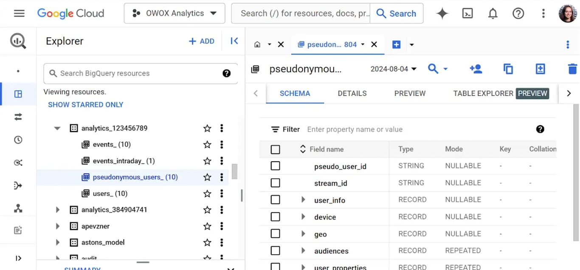This screenshot has width=580, height=270.
Task: Switch to the PREVIEW tab
Action: click(410, 94)
